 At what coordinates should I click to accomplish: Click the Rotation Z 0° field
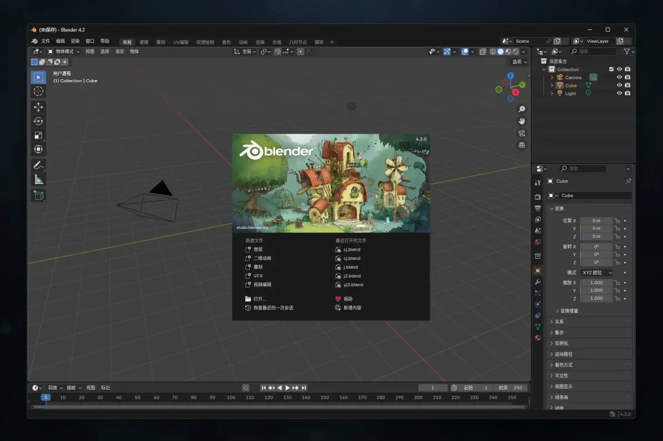596,262
